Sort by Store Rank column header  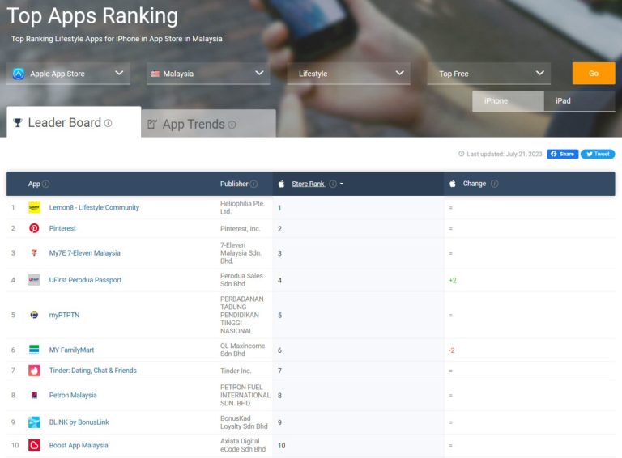(308, 184)
